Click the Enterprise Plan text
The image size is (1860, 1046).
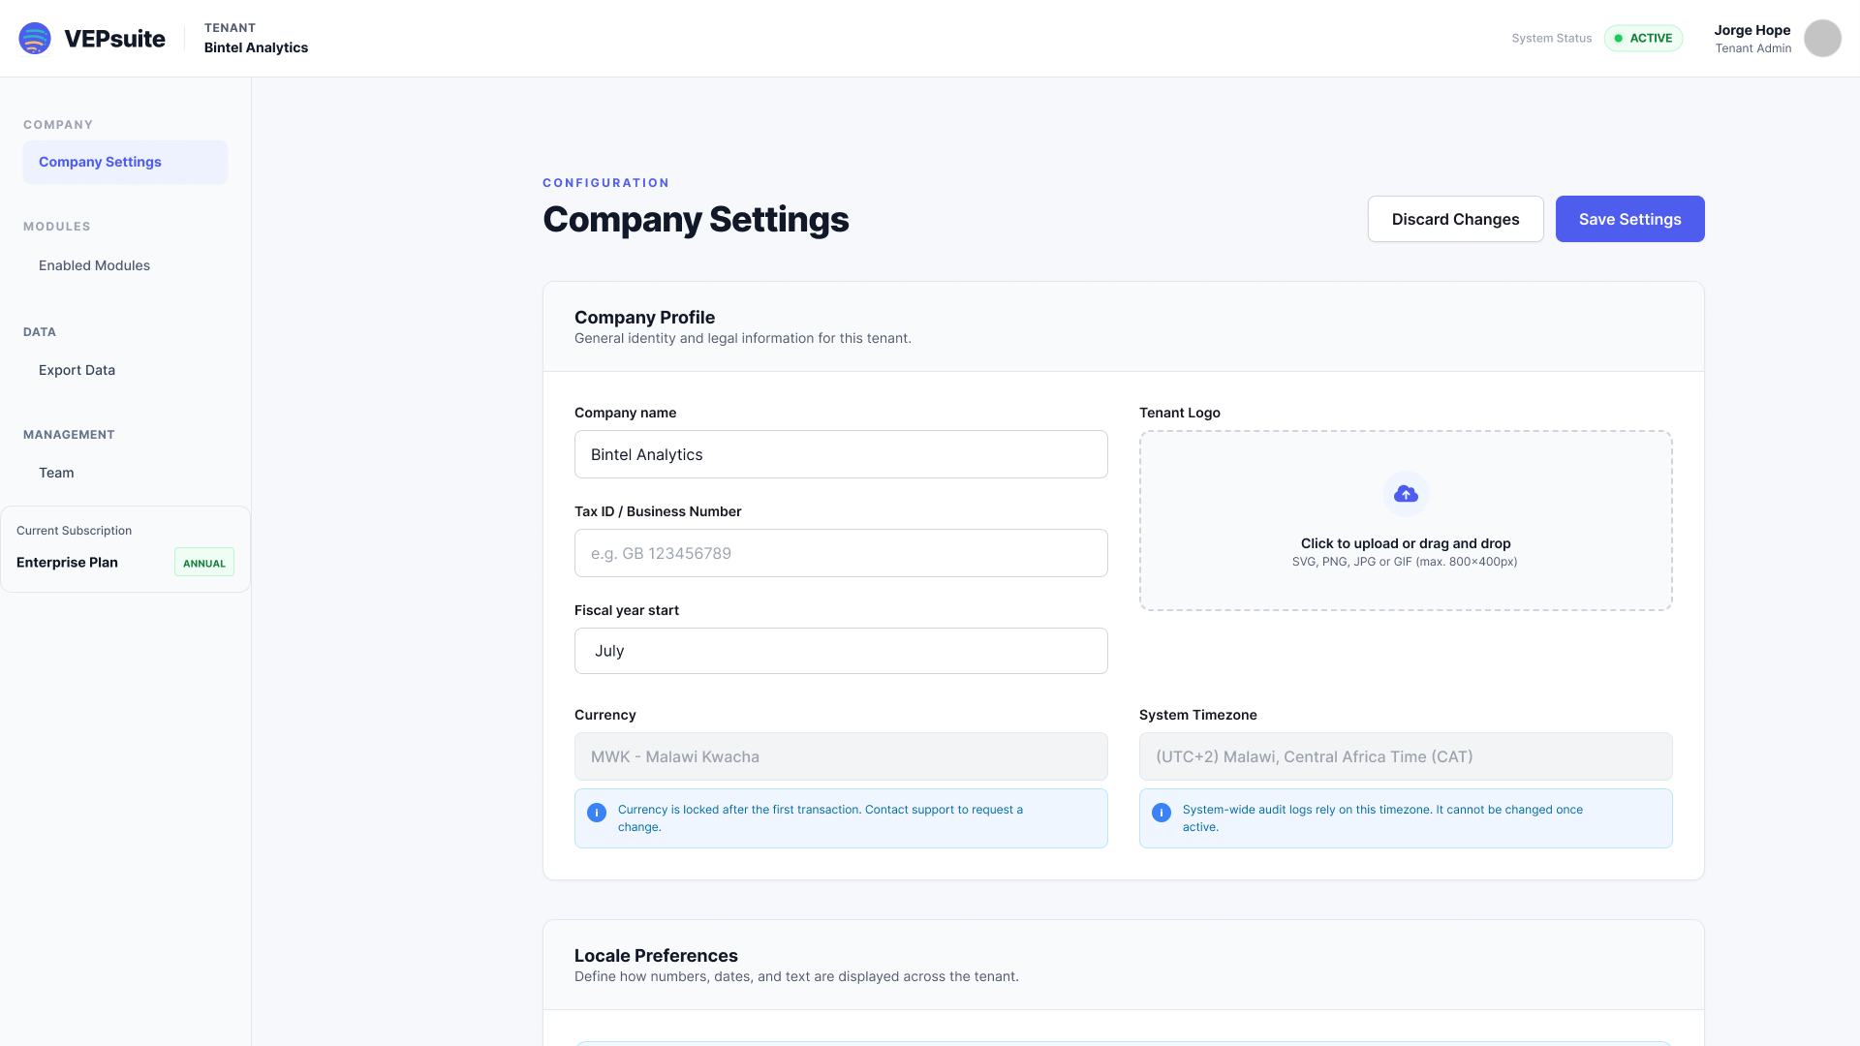tap(67, 563)
